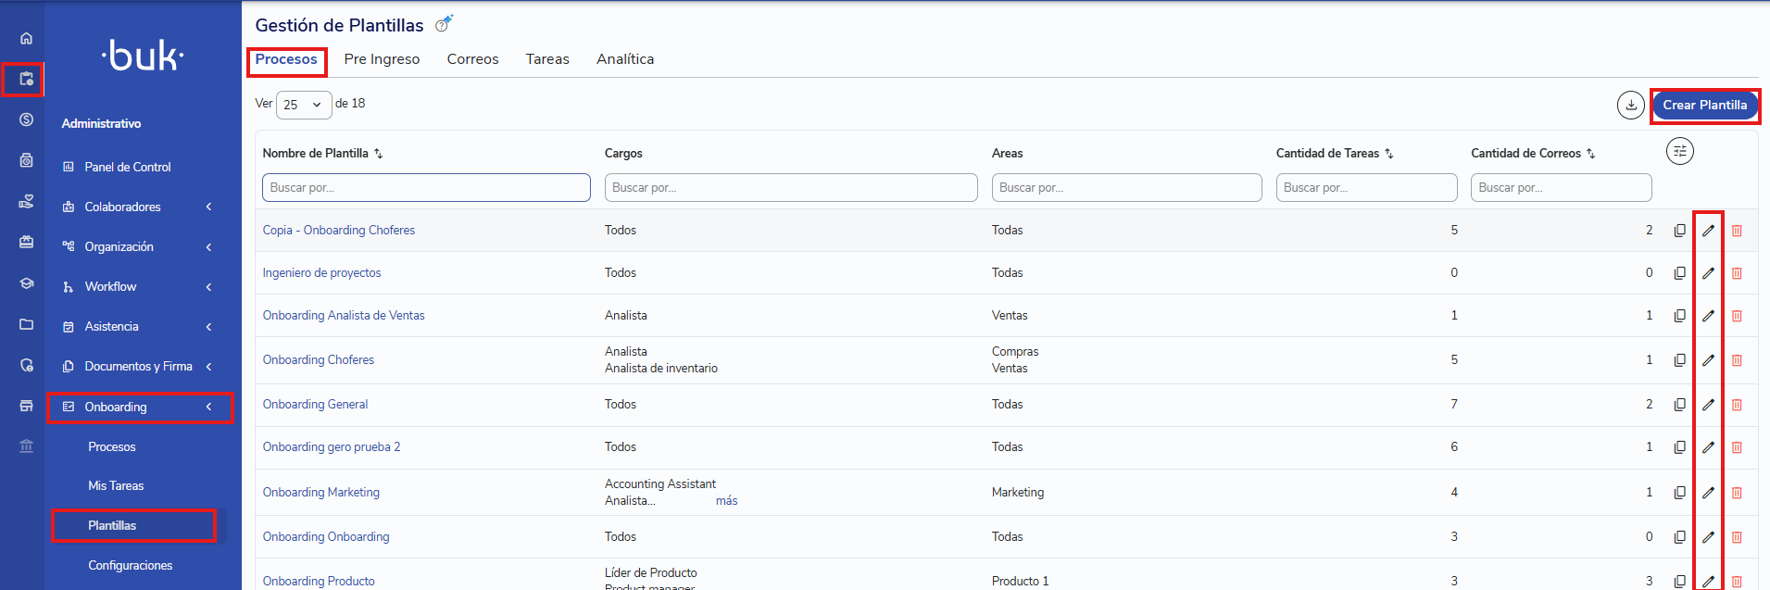Click the Areas search field
The image size is (1770, 590).
tap(1126, 187)
